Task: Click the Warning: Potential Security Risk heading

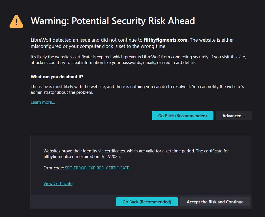Action: coord(113,21)
